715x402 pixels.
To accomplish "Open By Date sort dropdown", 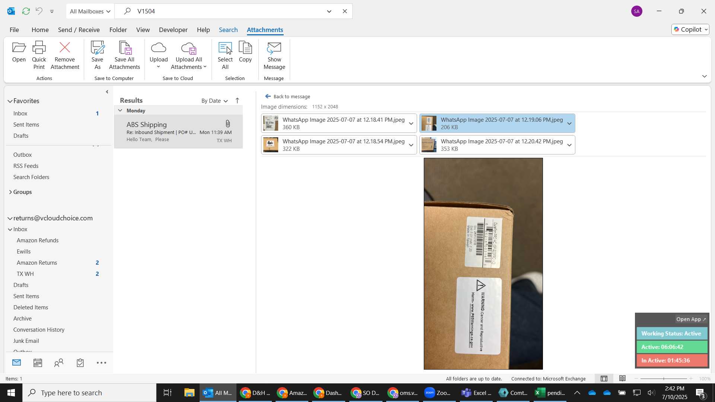I will coord(214,101).
